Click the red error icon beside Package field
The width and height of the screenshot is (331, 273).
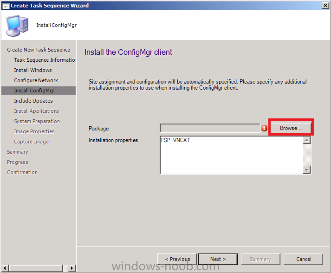click(x=264, y=128)
